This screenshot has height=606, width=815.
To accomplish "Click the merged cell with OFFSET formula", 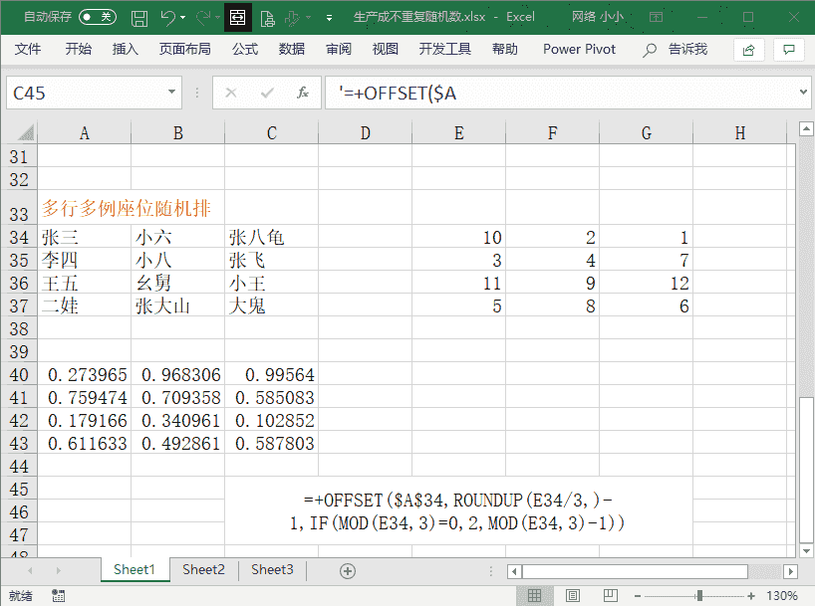I will click(x=458, y=510).
